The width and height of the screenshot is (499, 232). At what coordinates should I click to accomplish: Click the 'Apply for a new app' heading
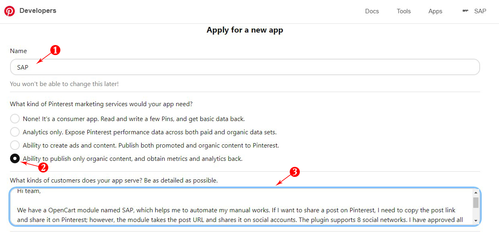(x=245, y=30)
